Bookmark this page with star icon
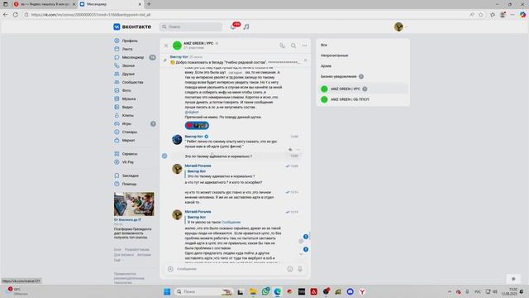Screen dimensions: 529x298 [481, 15]
